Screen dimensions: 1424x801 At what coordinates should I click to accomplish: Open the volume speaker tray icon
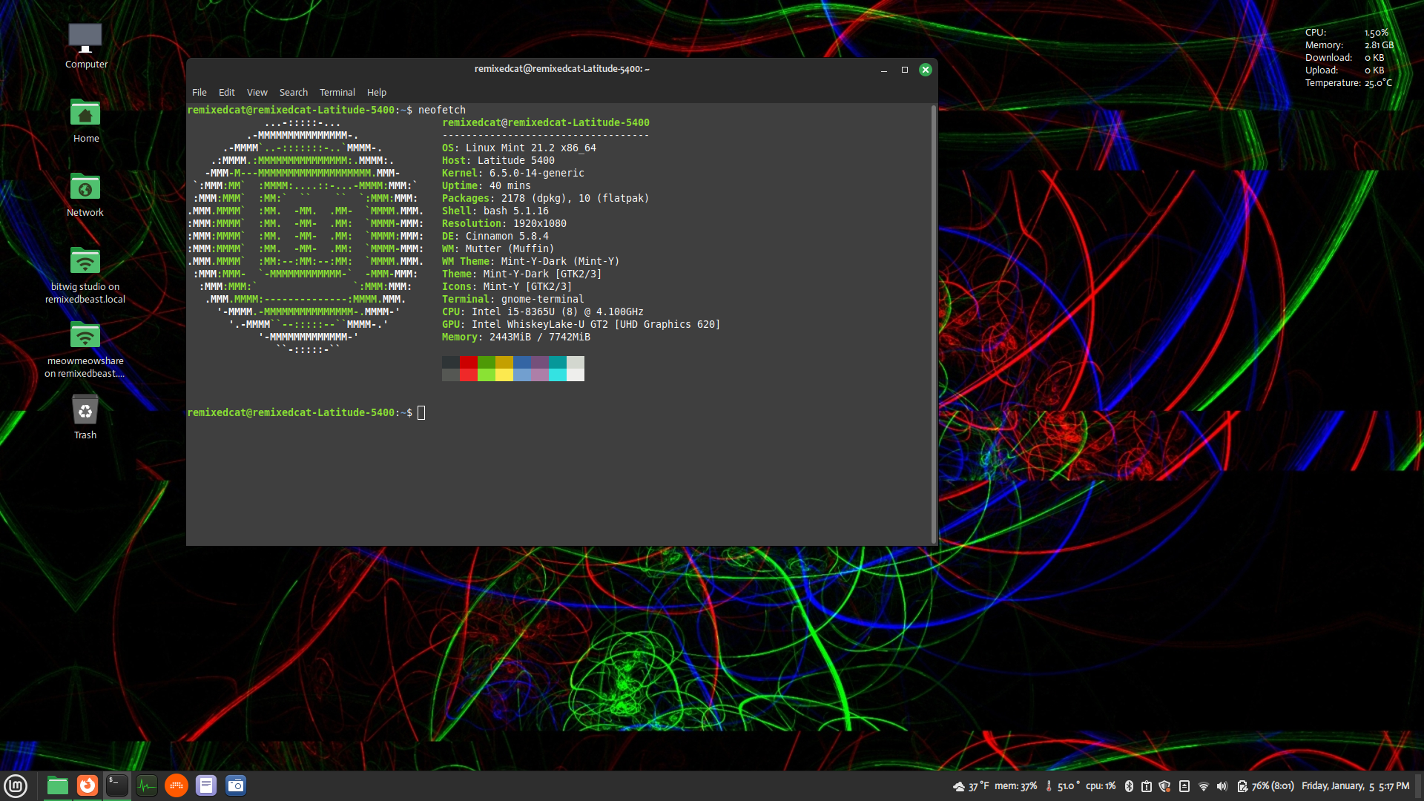(1222, 786)
